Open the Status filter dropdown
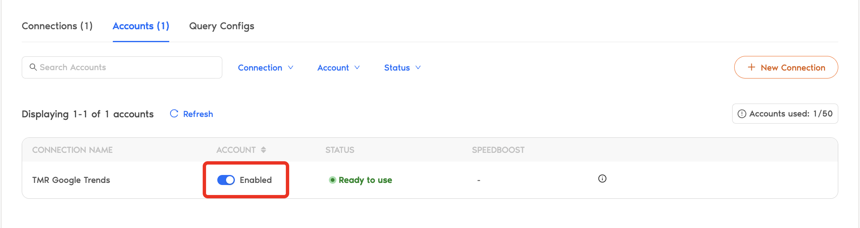Image resolution: width=860 pixels, height=228 pixels. pyautogui.click(x=402, y=68)
